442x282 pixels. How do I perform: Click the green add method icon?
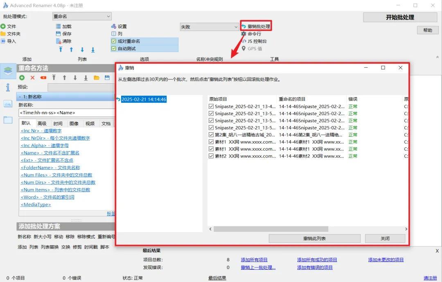pos(22,78)
